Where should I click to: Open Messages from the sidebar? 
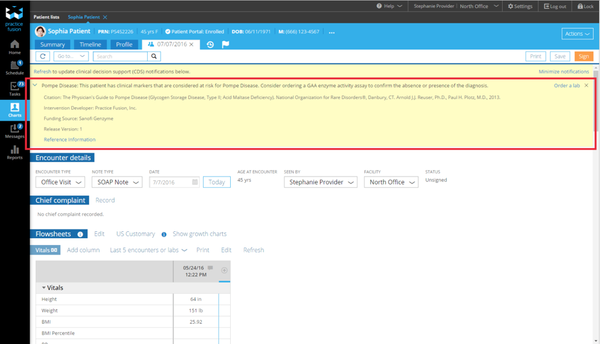[14, 130]
